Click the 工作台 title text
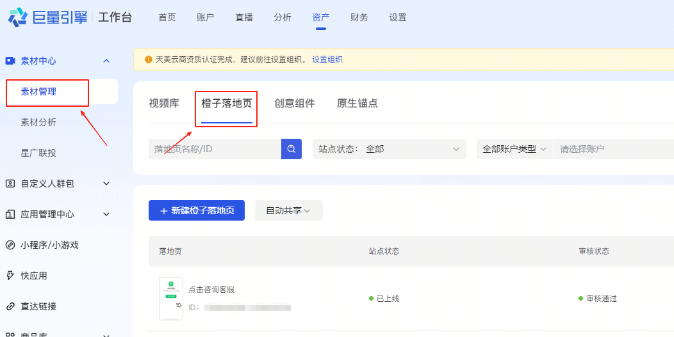674x337 pixels. tap(115, 18)
